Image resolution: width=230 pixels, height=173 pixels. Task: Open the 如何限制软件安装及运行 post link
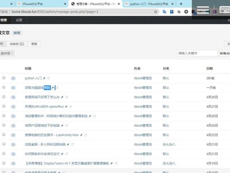[42, 154]
